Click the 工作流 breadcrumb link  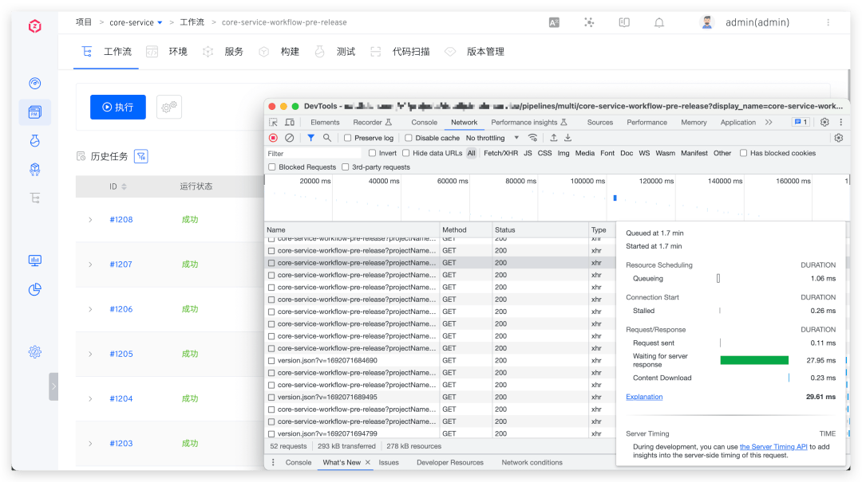[192, 22]
